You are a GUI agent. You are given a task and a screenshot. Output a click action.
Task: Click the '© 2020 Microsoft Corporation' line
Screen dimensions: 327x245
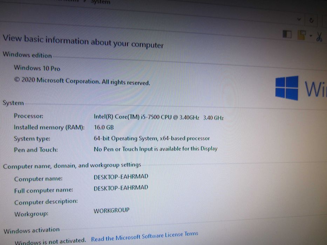pyautogui.click(x=82, y=81)
